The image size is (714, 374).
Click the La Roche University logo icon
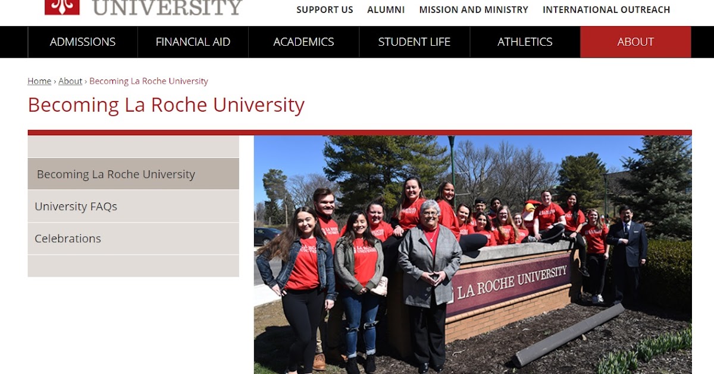coord(62,7)
